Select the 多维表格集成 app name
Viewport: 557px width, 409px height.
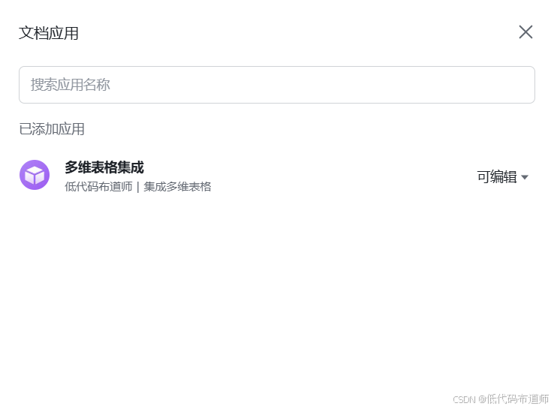(104, 167)
